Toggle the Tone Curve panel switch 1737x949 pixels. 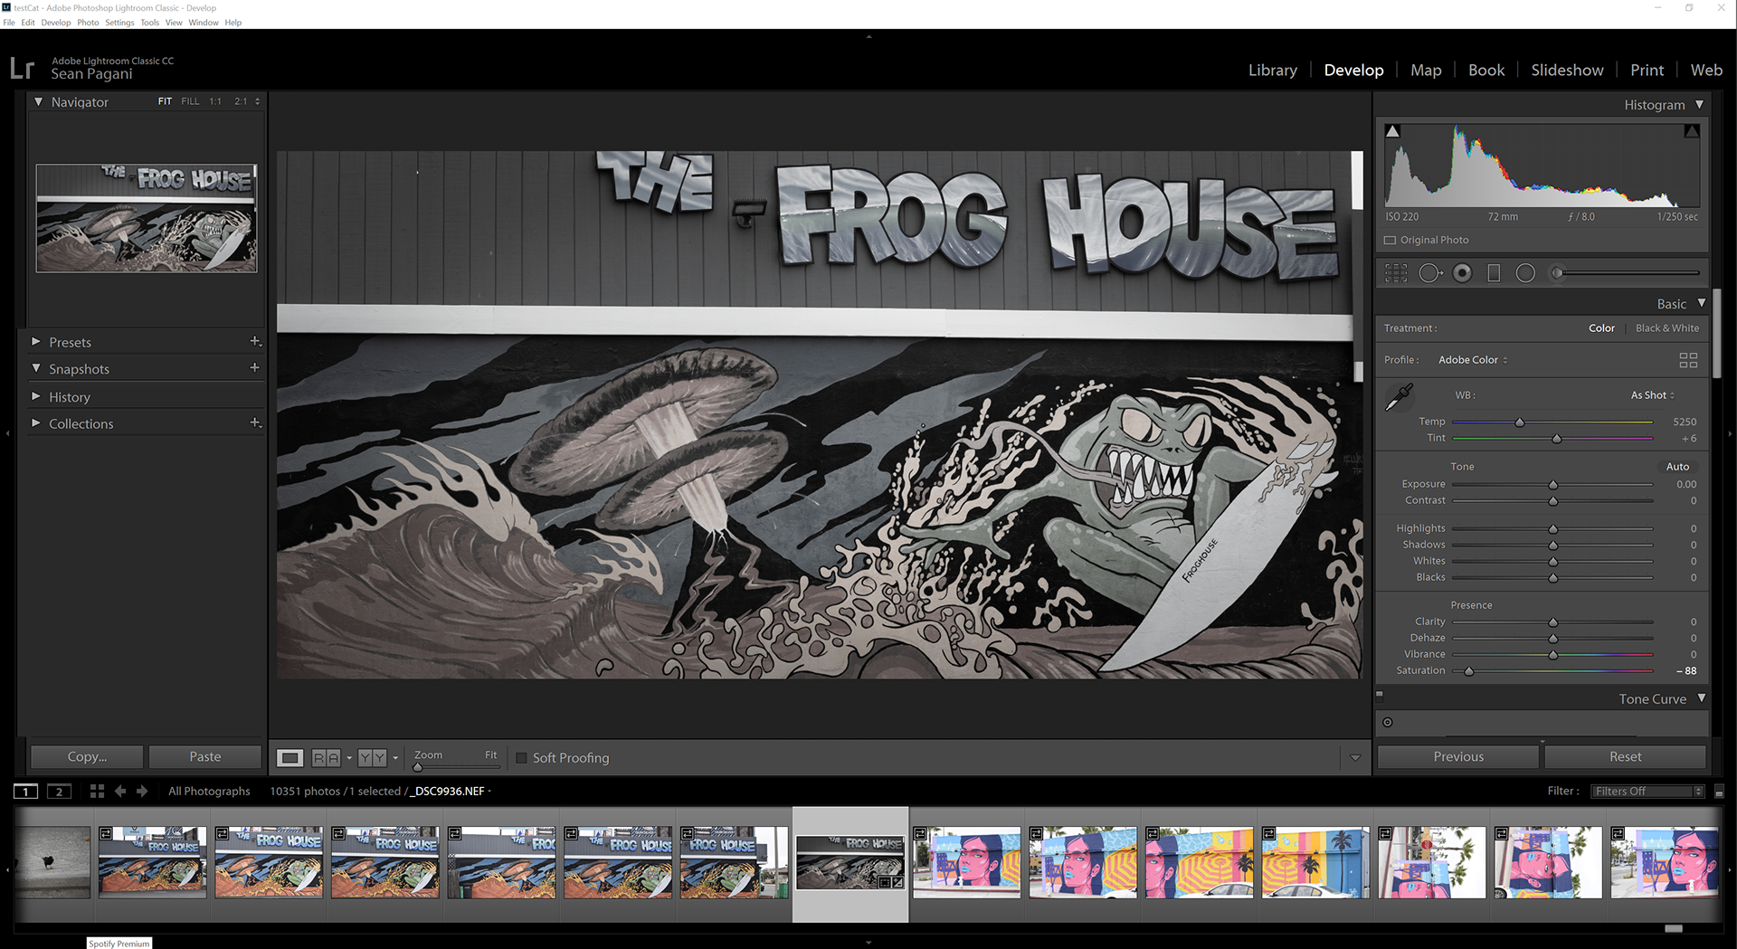[x=1380, y=696]
